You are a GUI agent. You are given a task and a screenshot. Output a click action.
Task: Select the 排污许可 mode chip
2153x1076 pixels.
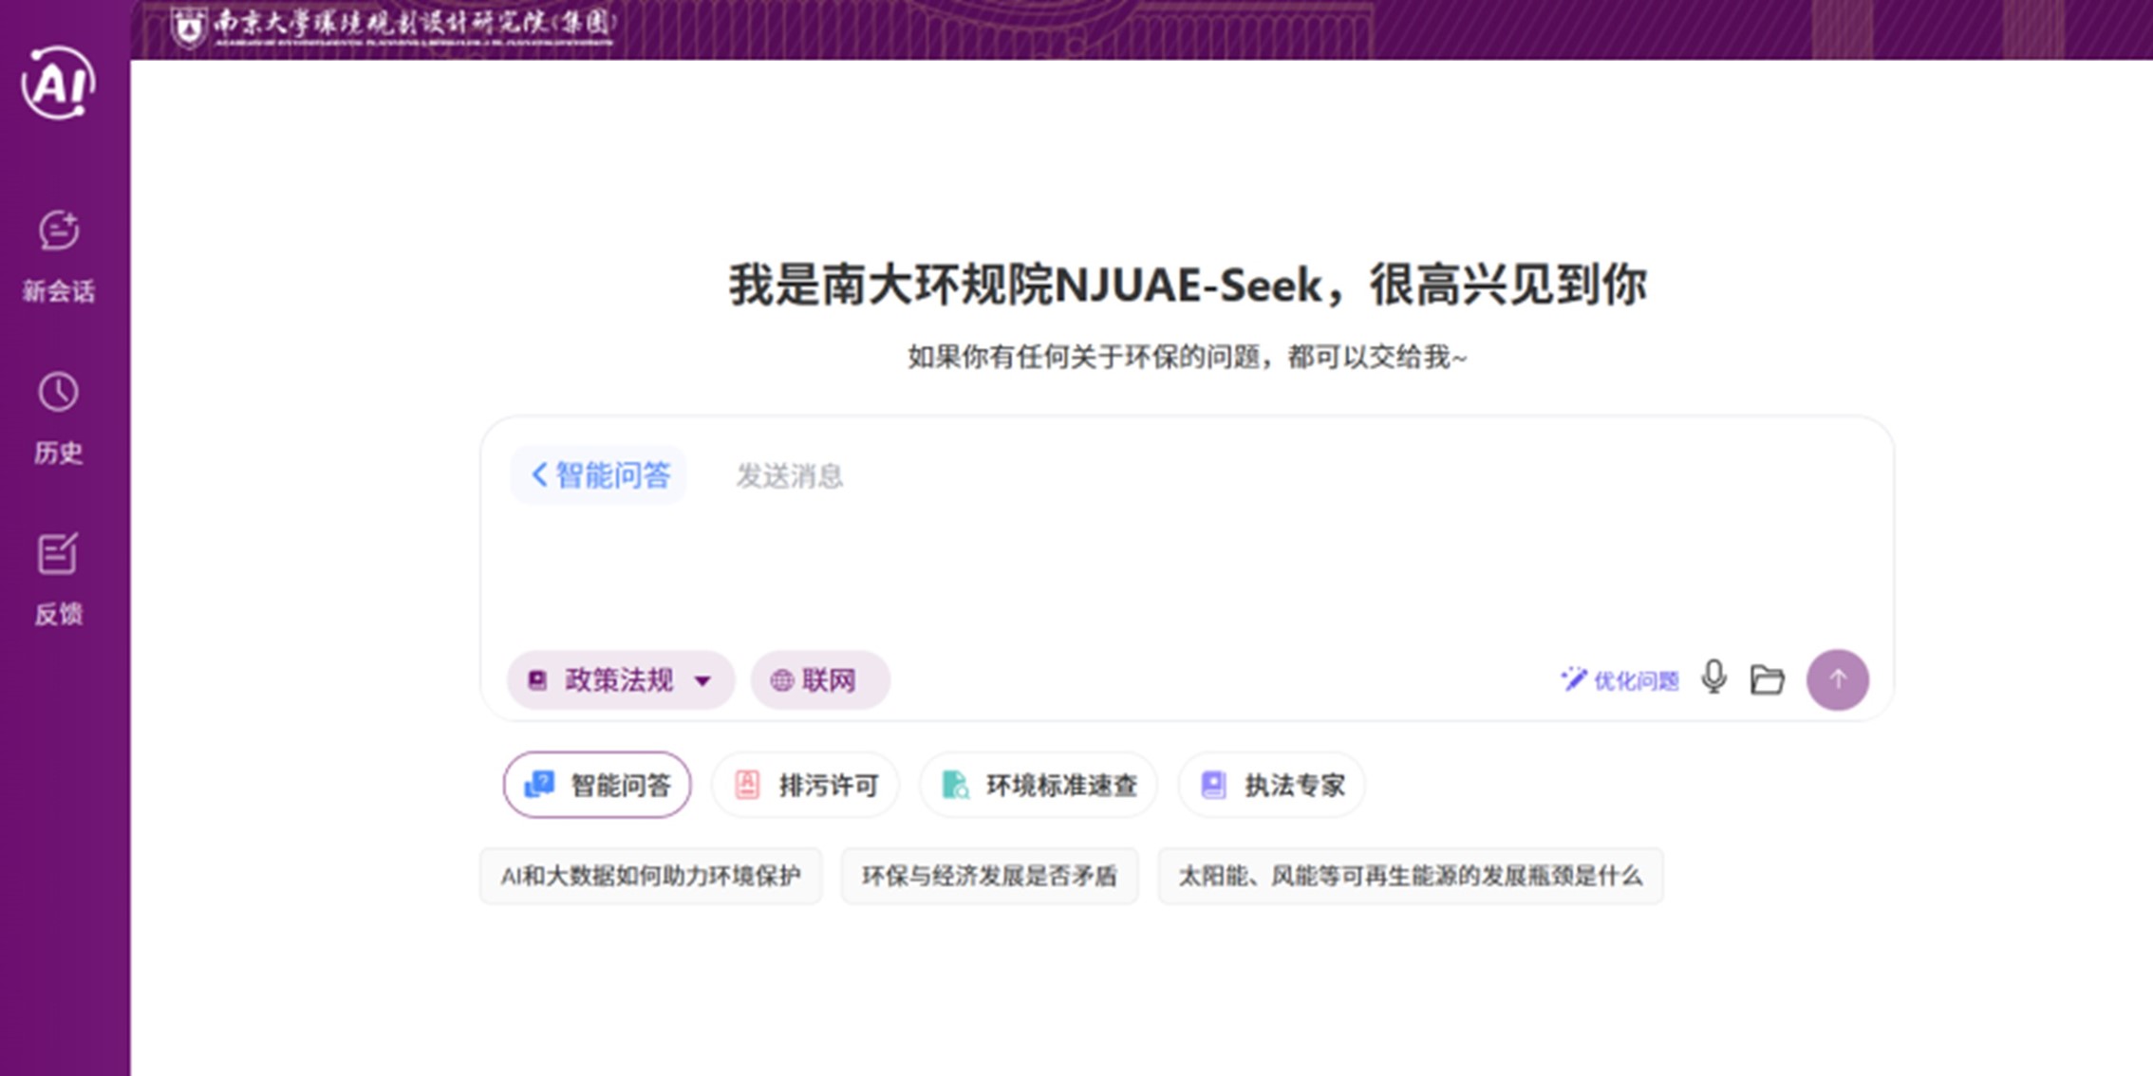[804, 785]
